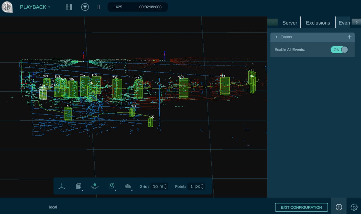The width and height of the screenshot is (361, 214).
Task: Click the dashed zone alert icon
Action: click(111, 186)
